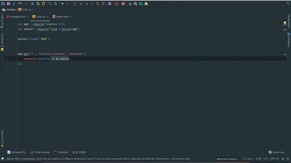Screen dimensions: 291x163
Task: Click the status bar icon right of the lock
Action: [x=288, y=159]
